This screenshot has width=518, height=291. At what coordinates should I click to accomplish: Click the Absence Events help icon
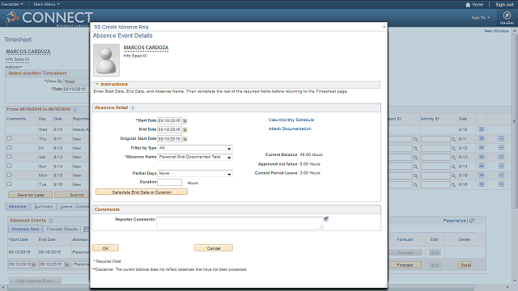(51, 221)
